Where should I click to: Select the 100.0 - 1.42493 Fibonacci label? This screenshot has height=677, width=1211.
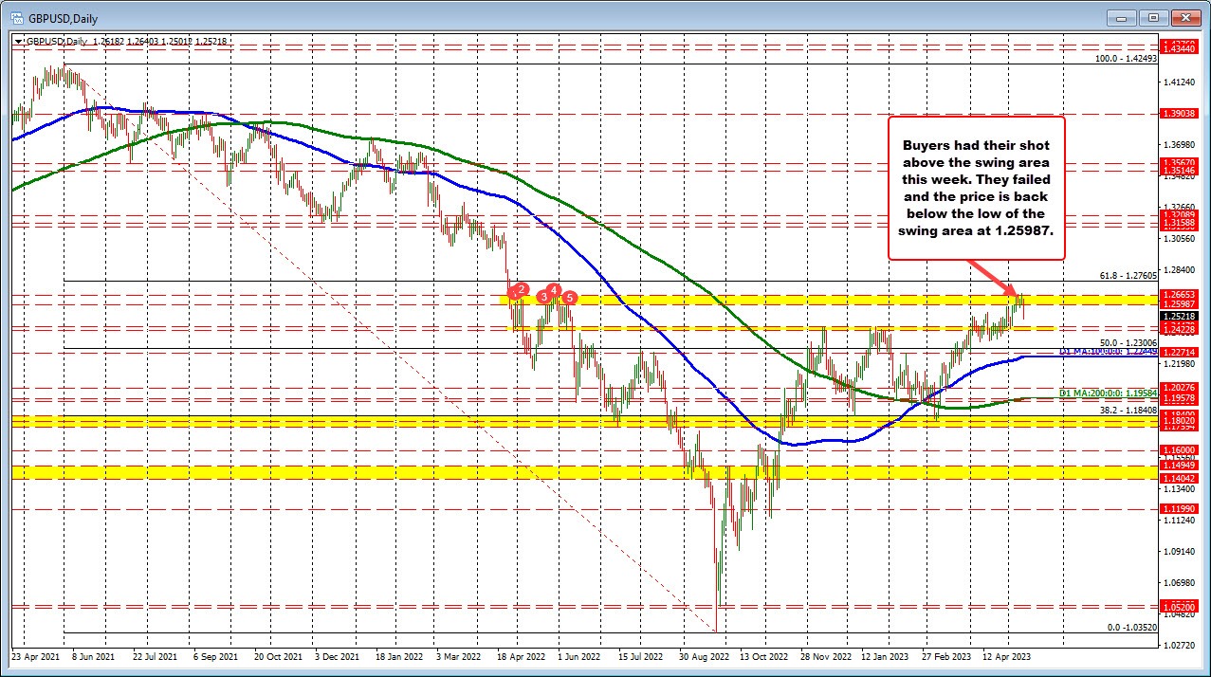1126,58
